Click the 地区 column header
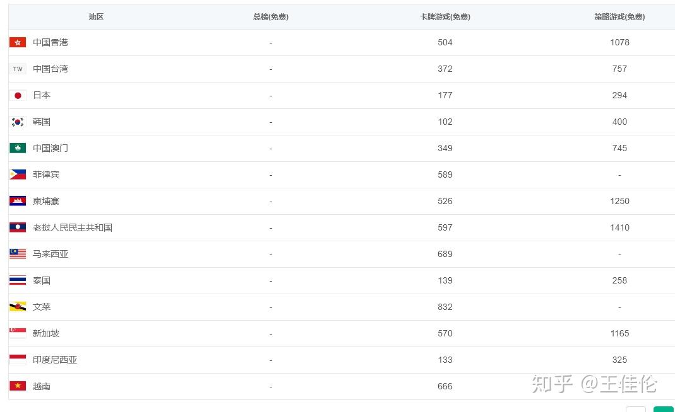The height and width of the screenshot is (412, 675). (96, 17)
